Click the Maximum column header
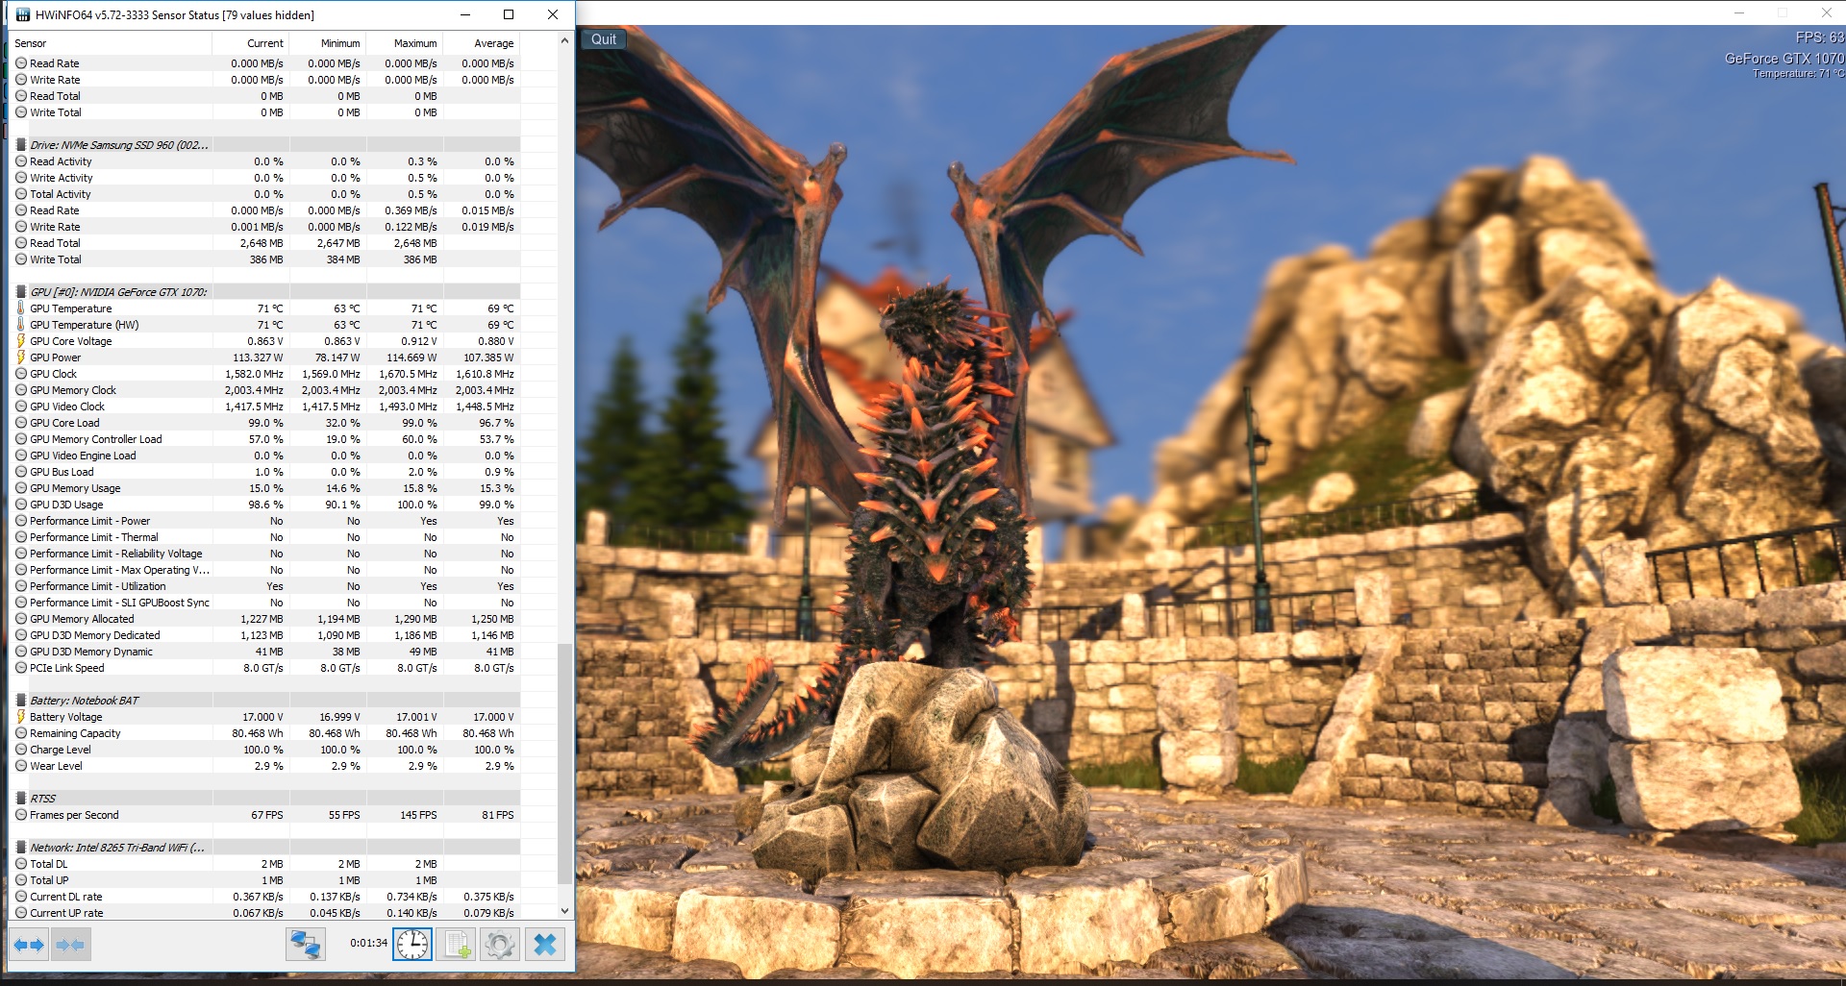1846x986 pixels. point(405,43)
